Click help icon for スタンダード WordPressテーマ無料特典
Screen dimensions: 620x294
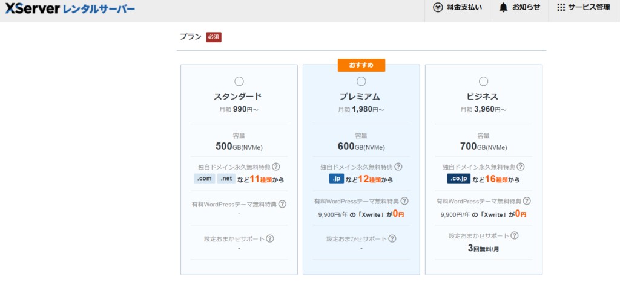[x=282, y=204]
